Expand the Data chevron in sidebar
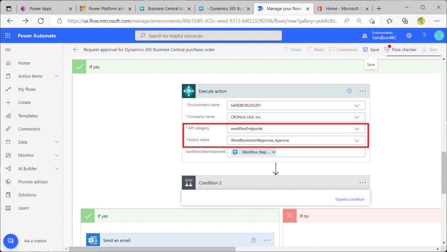This screenshot has height=252, width=447. [x=57, y=142]
